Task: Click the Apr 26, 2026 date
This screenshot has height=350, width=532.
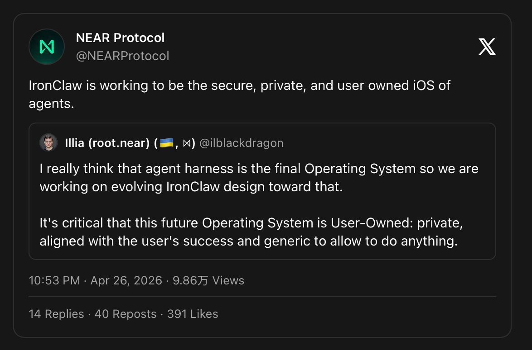Action: [x=126, y=280]
